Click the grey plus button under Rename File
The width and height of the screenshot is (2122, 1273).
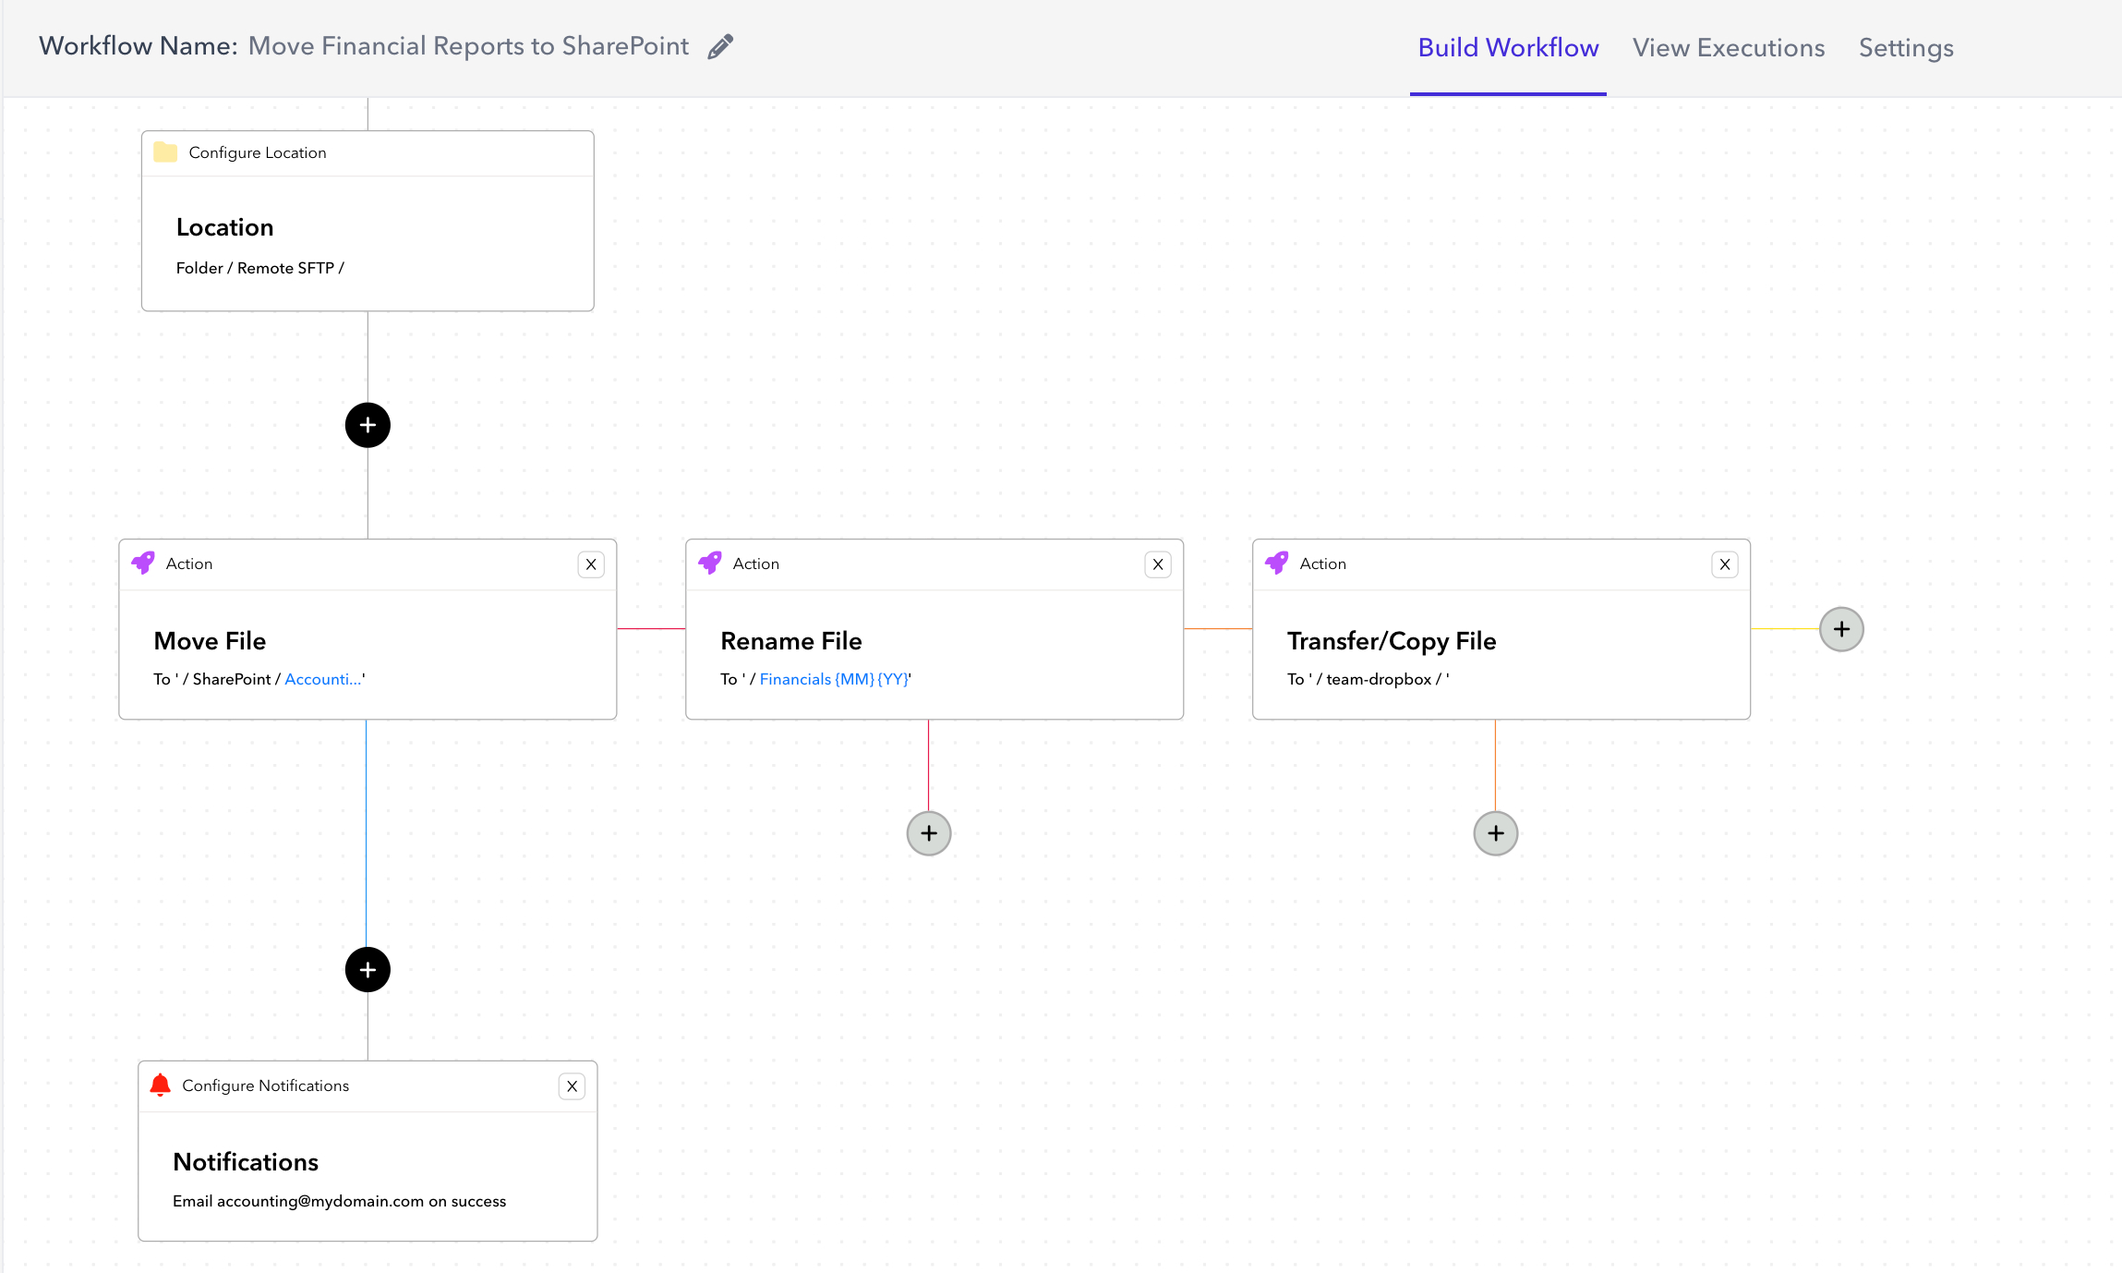point(929,833)
